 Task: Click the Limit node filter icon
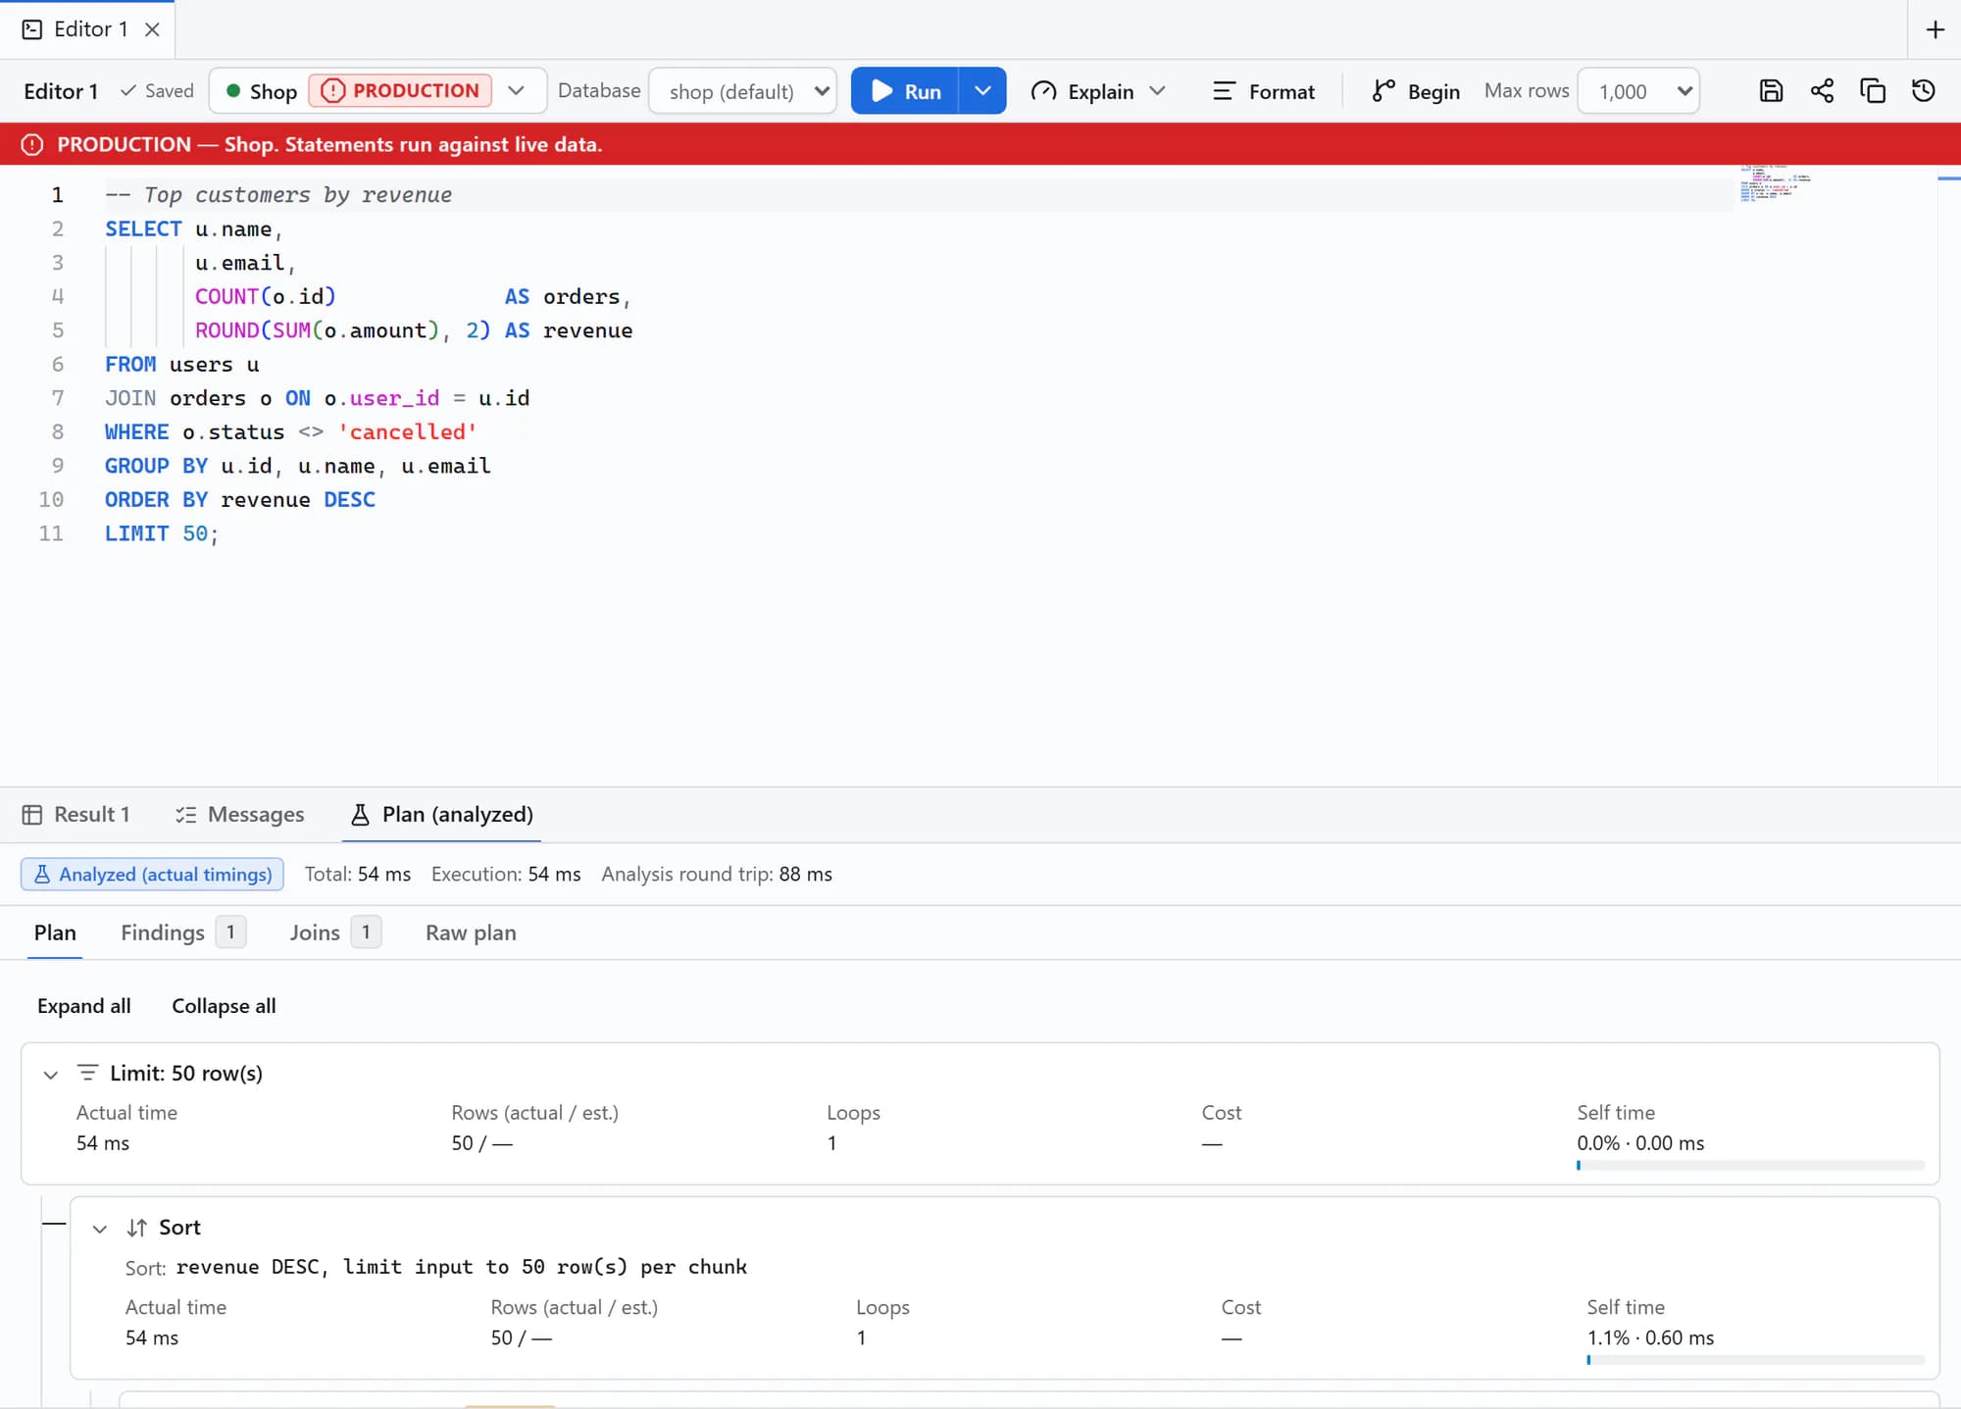[87, 1073]
